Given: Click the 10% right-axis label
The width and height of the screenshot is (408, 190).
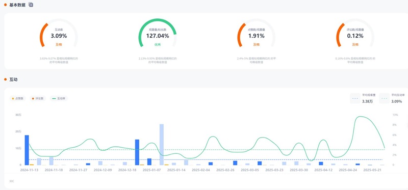Looking at the screenshot, I should 395,115.
